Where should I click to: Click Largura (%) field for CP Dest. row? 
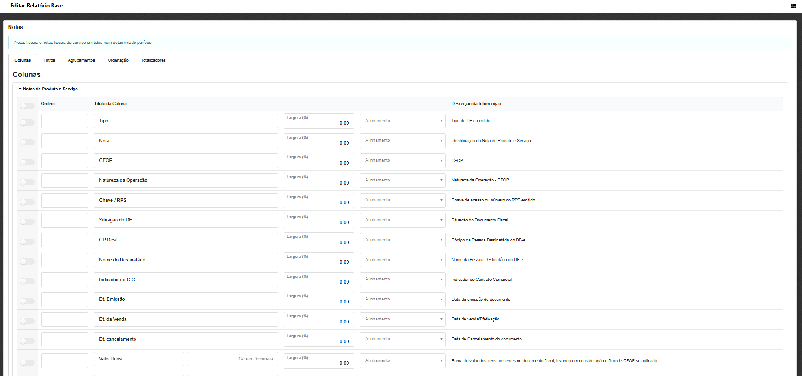point(319,240)
